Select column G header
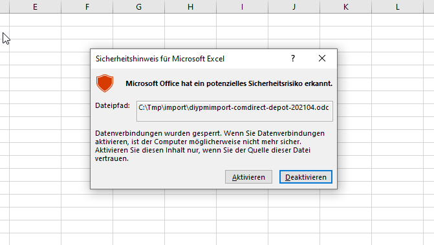434x245 pixels. 138,6
